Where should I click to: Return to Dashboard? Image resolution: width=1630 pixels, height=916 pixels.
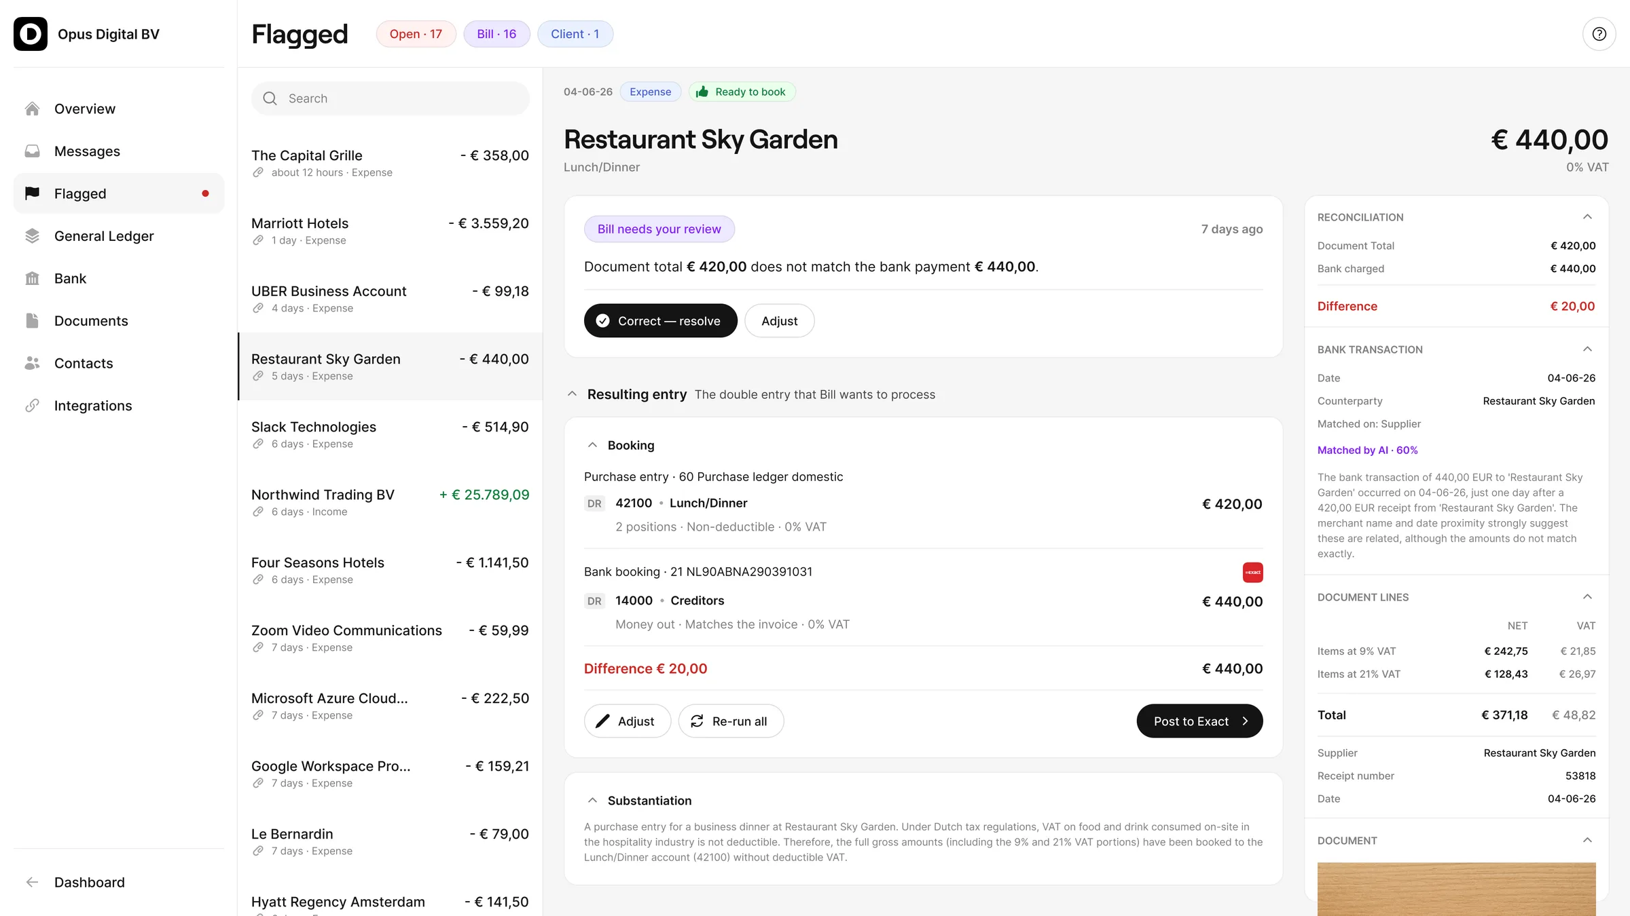click(x=119, y=882)
